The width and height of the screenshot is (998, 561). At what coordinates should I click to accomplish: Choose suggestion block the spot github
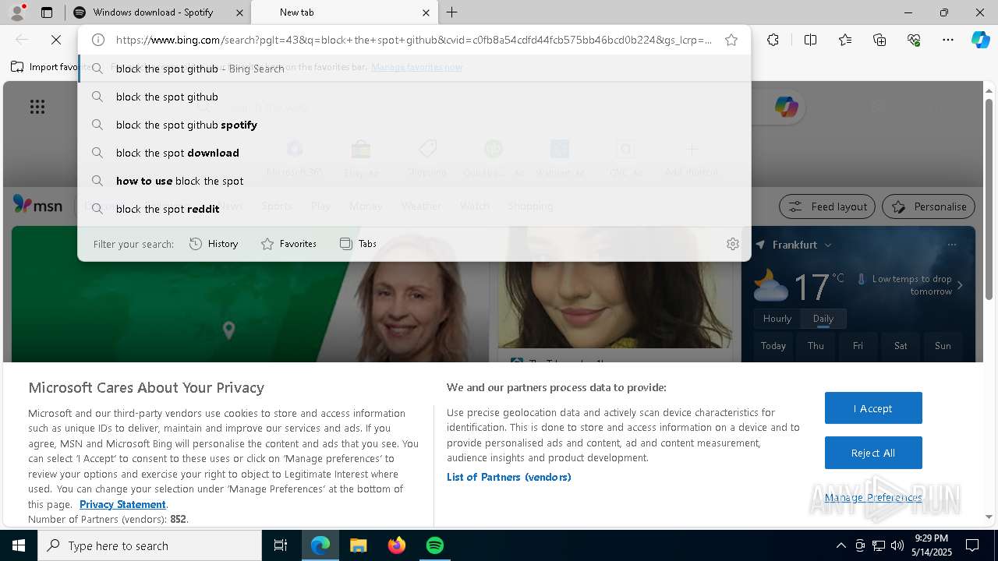click(414, 97)
